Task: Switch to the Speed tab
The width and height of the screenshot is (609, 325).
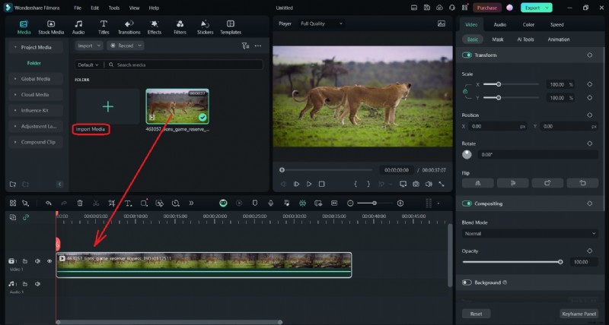Action: [556, 24]
